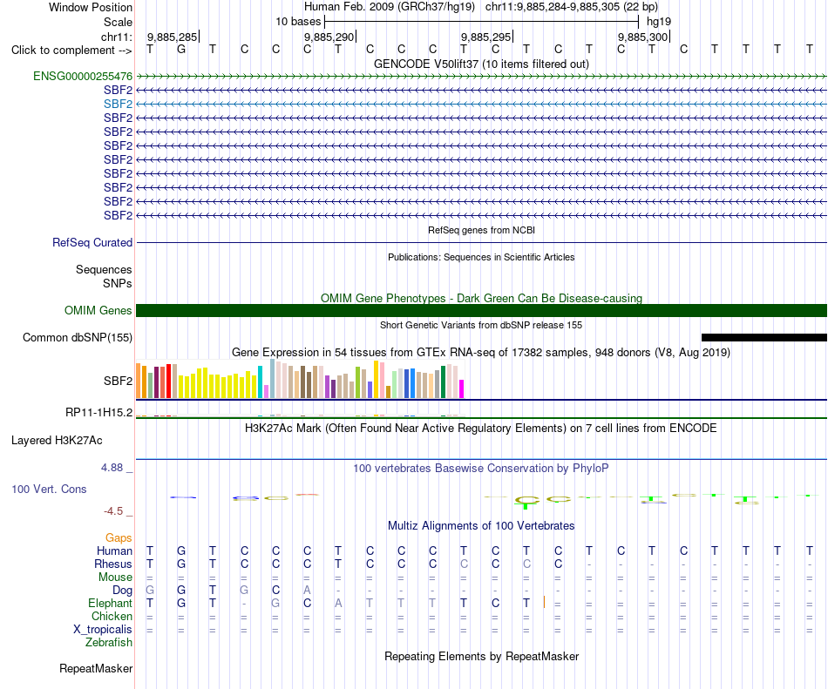Click the 'chr11:' ruler label
The height and width of the screenshot is (689, 828).
[x=117, y=37]
